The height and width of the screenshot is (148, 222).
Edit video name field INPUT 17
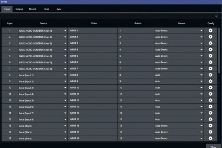coord(93,132)
